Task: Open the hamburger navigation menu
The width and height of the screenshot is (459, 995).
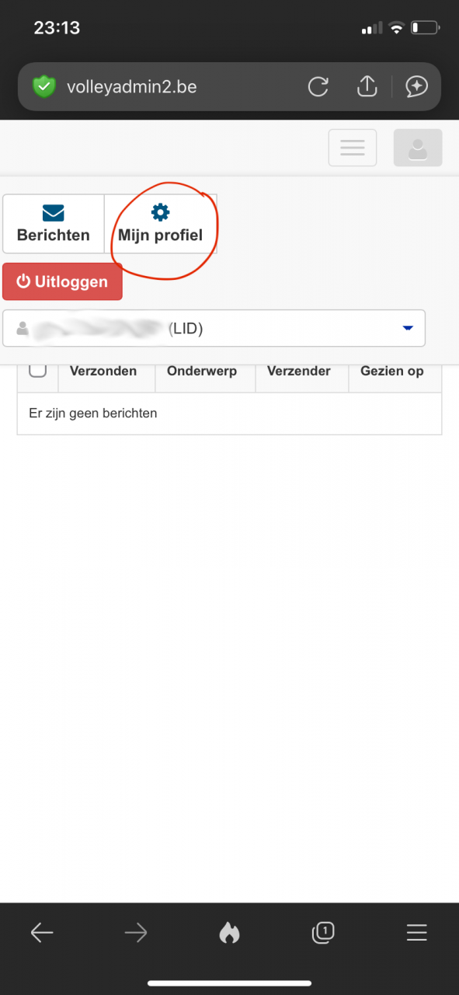Action: pyautogui.click(x=353, y=148)
